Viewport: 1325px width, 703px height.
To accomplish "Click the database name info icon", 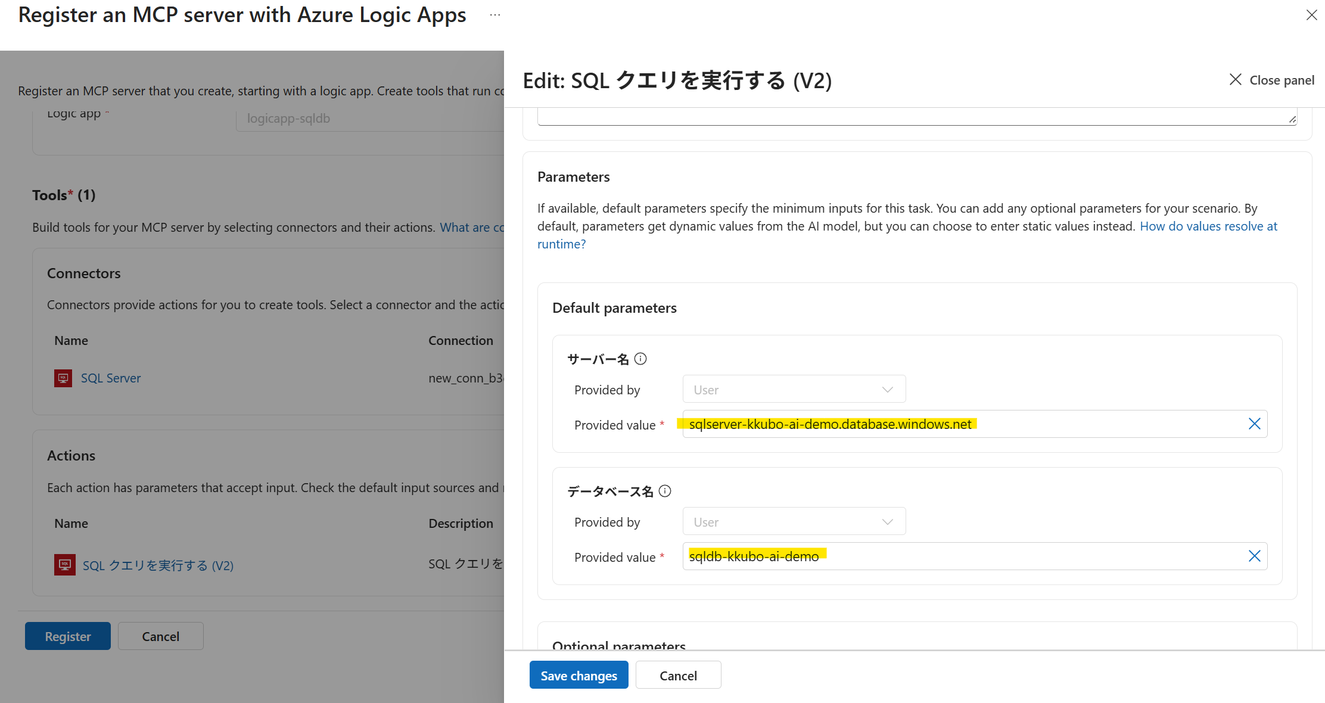I will coord(665,491).
